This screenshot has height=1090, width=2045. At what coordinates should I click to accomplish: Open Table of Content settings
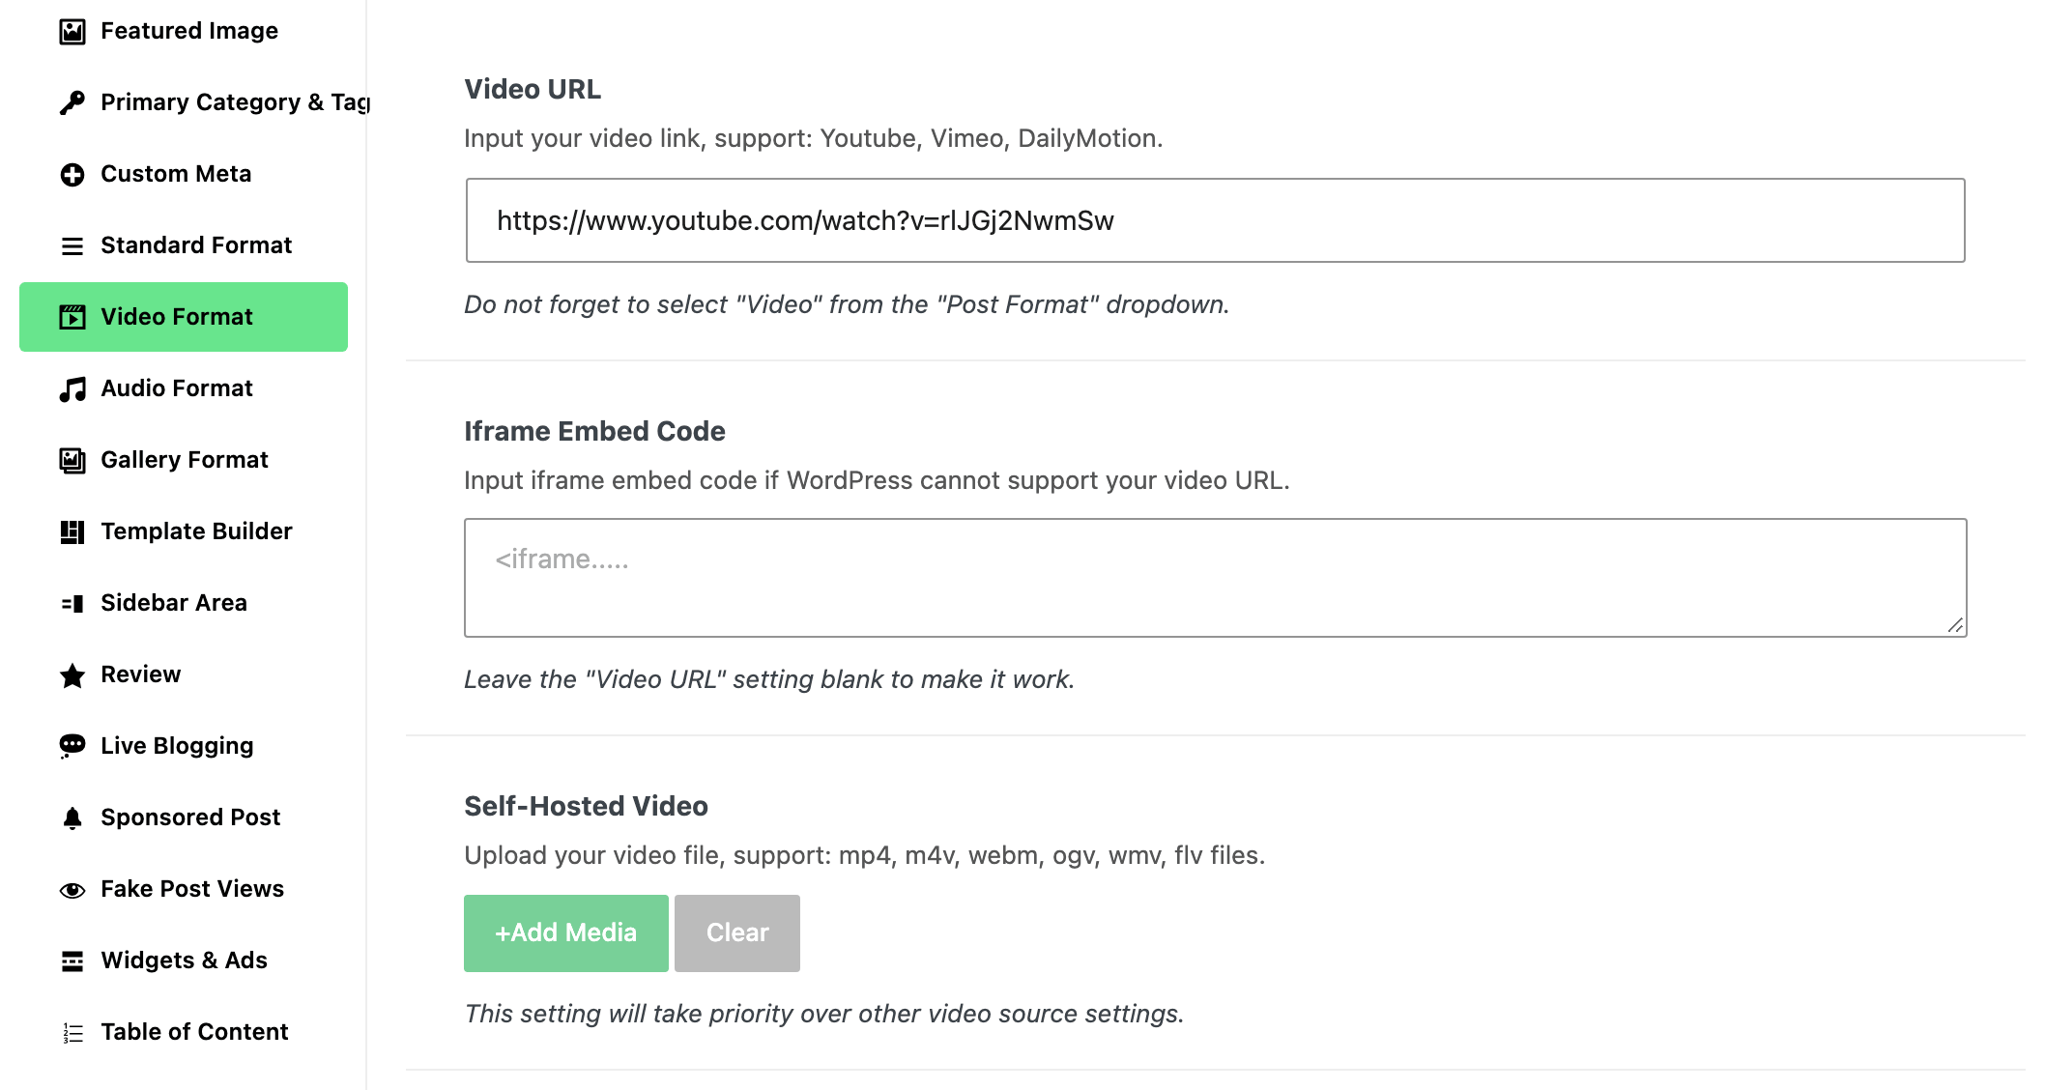(x=184, y=1032)
